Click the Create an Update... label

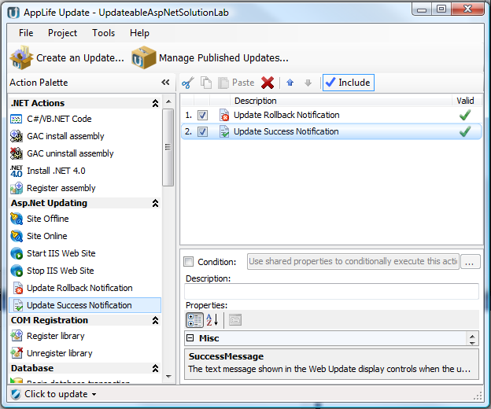pyautogui.click(x=80, y=58)
